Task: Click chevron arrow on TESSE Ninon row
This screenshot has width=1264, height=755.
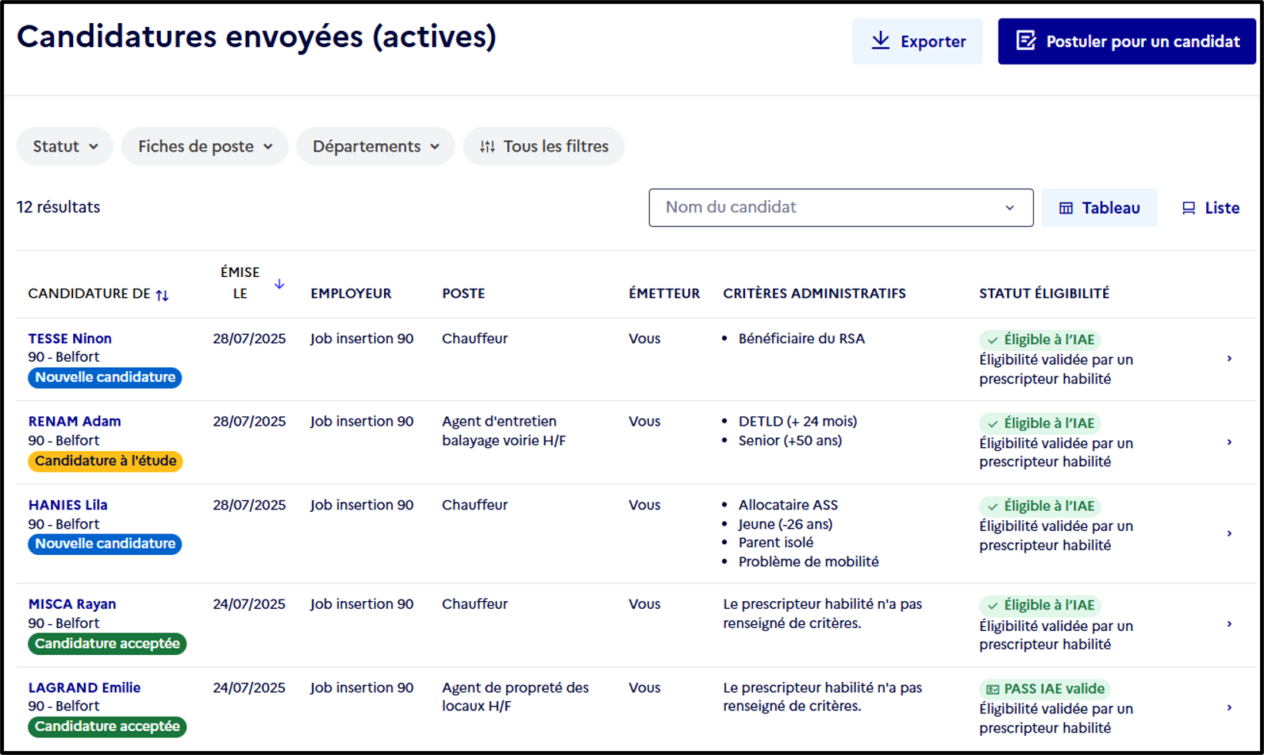Action: coord(1229,359)
